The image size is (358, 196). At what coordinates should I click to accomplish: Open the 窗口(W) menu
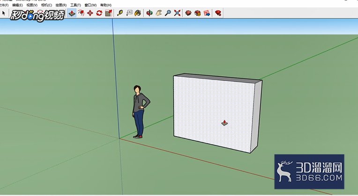coord(90,5)
